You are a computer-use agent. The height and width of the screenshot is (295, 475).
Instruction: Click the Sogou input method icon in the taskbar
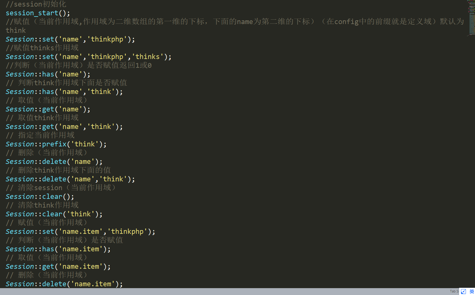(463, 291)
